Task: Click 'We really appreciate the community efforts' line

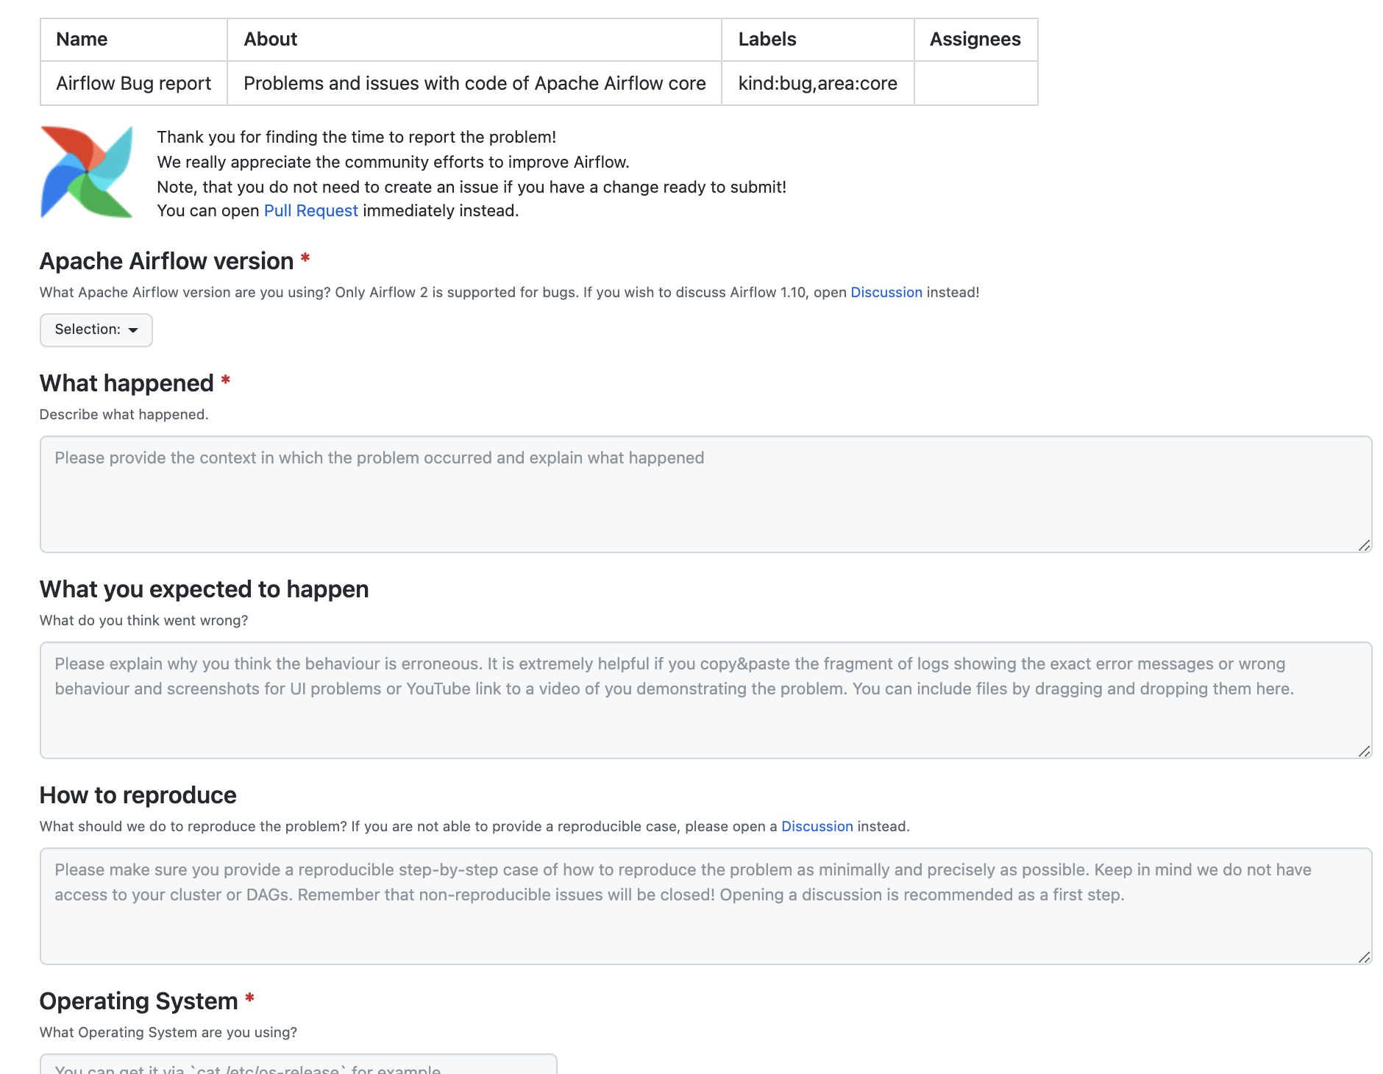Action: pos(393,162)
